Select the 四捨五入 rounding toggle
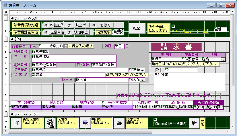Viewport: 237px width, 136px height. [x=57, y=25]
